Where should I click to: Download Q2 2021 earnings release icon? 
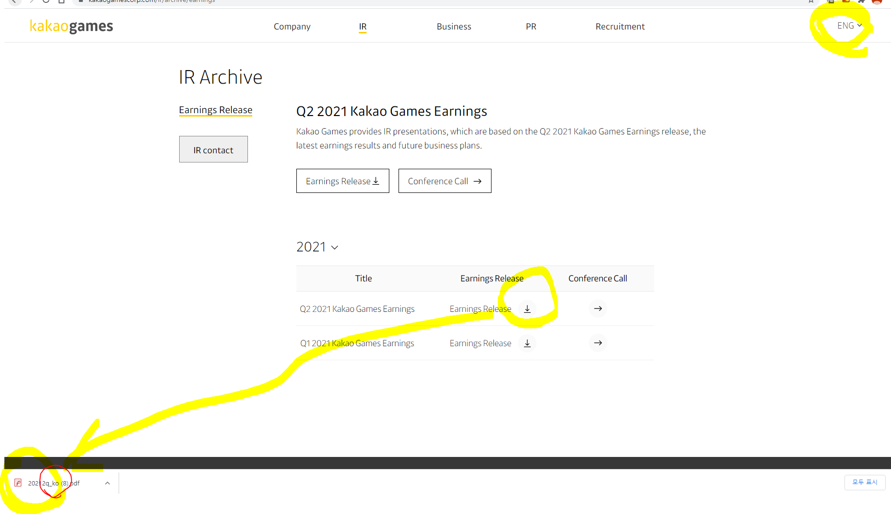[527, 309]
